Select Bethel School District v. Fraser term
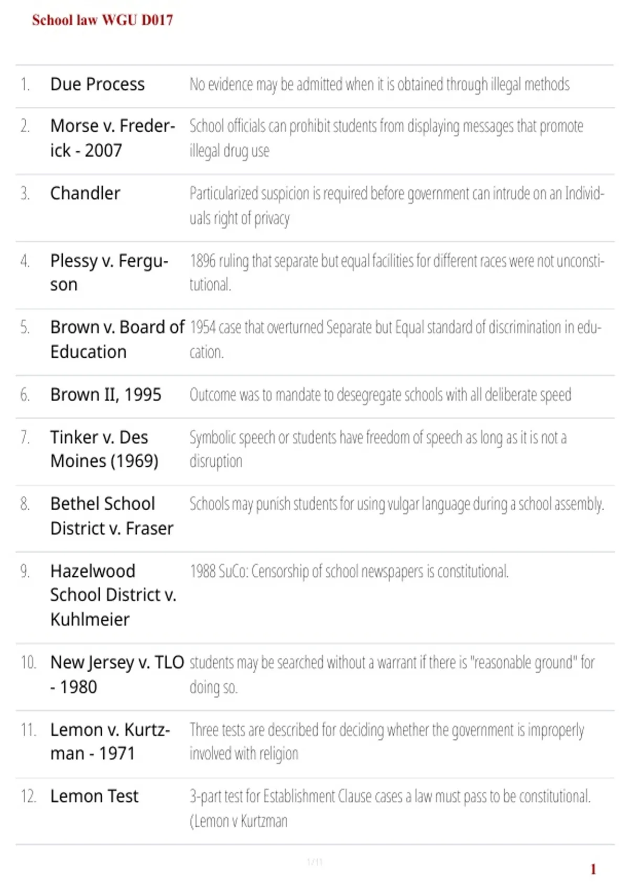629x891 pixels. click(x=112, y=516)
